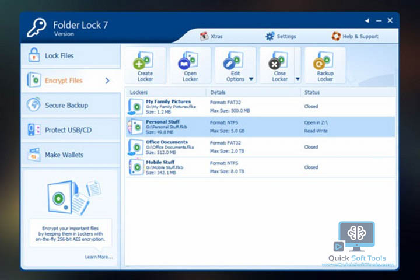Open the Xtras menu
This screenshot has width=420, height=280.
[211, 36]
